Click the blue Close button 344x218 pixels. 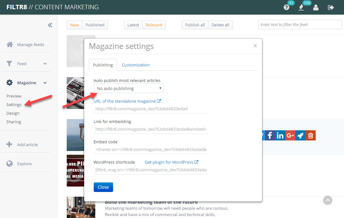point(103,187)
